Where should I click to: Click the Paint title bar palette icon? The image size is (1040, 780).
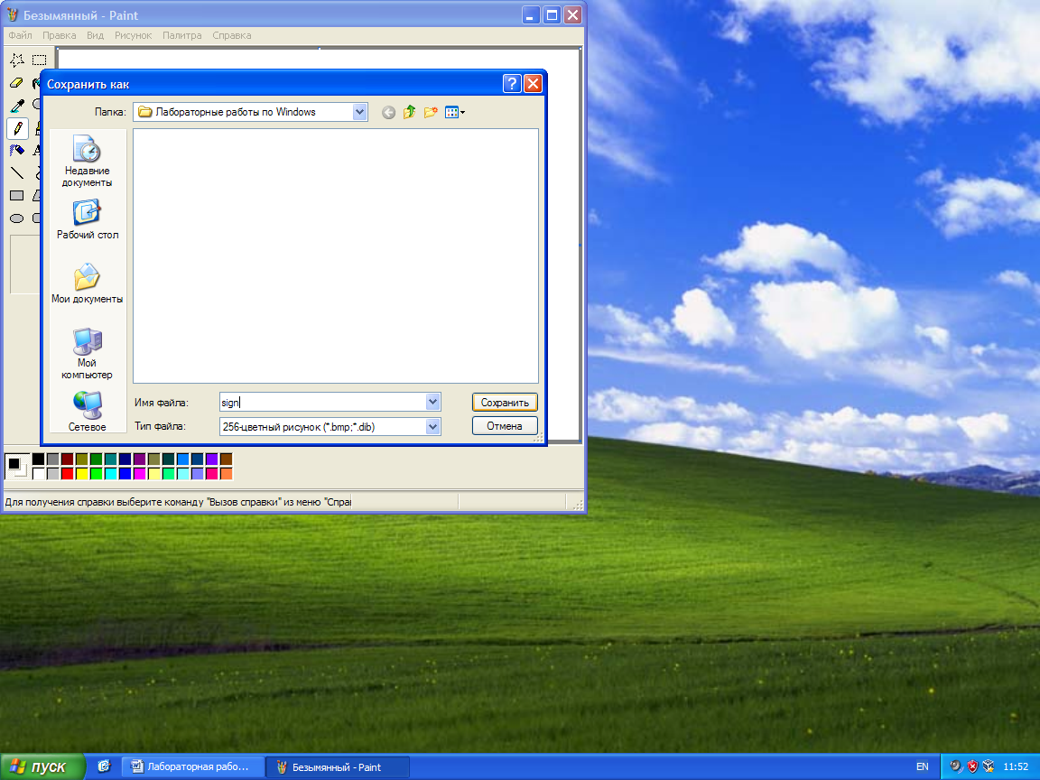click(12, 14)
